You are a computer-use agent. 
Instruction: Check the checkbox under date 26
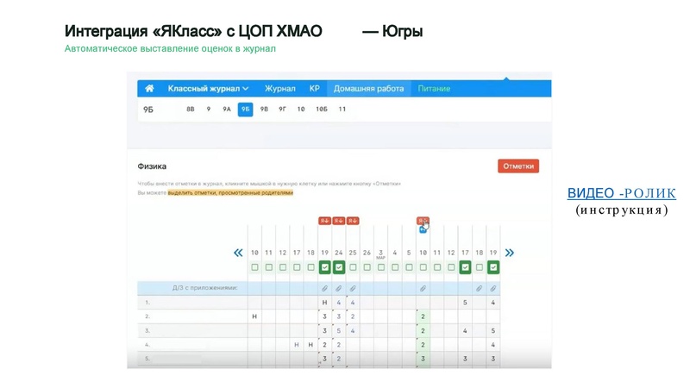tap(367, 267)
